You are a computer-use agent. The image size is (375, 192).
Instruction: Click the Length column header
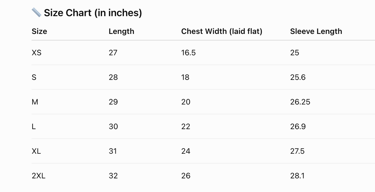click(121, 31)
